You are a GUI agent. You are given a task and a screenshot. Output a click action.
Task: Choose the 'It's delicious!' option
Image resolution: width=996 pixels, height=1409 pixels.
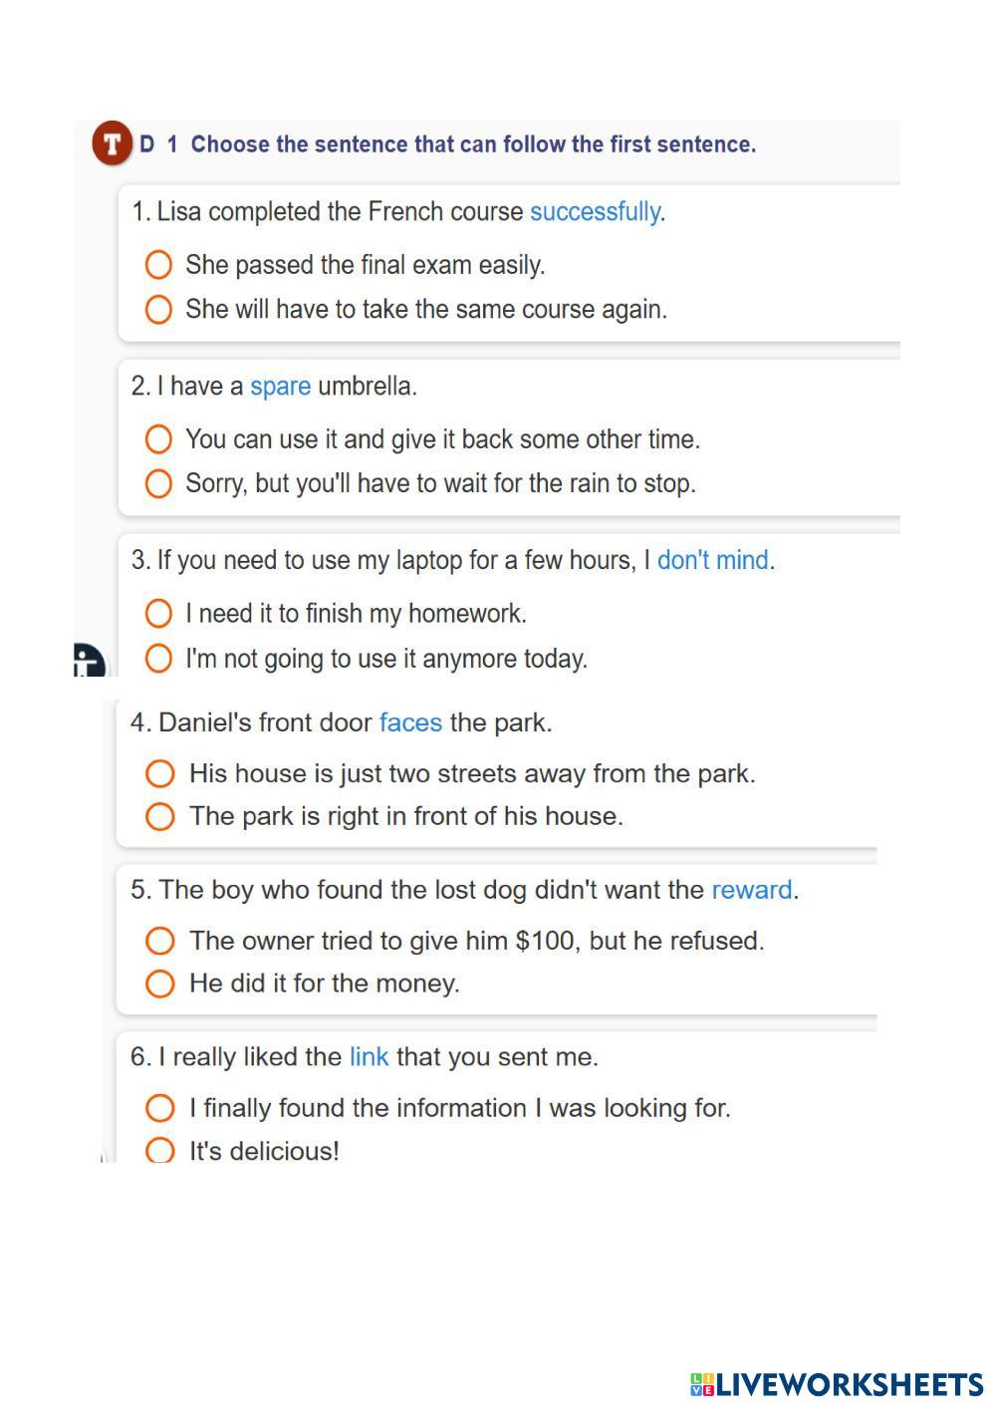pos(159,1151)
